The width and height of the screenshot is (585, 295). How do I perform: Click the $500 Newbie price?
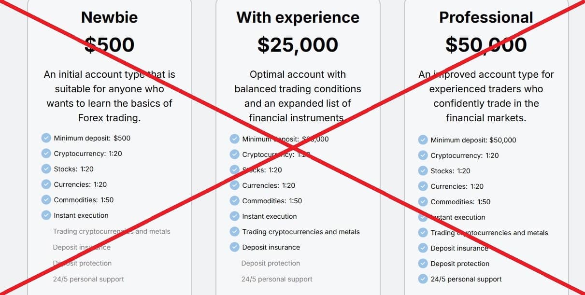click(x=109, y=44)
